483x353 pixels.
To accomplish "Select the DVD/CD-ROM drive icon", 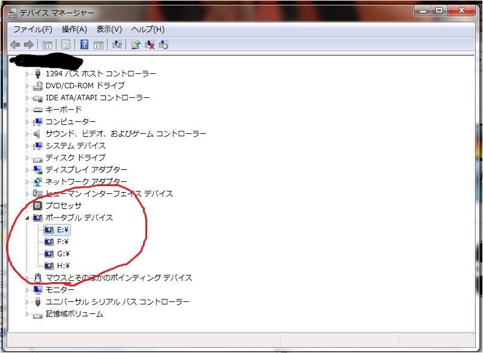I will click(x=38, y=86).
